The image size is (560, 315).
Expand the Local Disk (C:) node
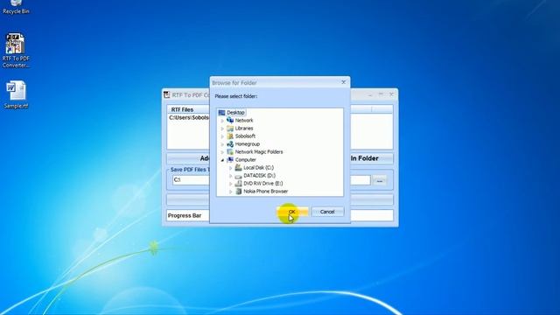coord(231,168)
